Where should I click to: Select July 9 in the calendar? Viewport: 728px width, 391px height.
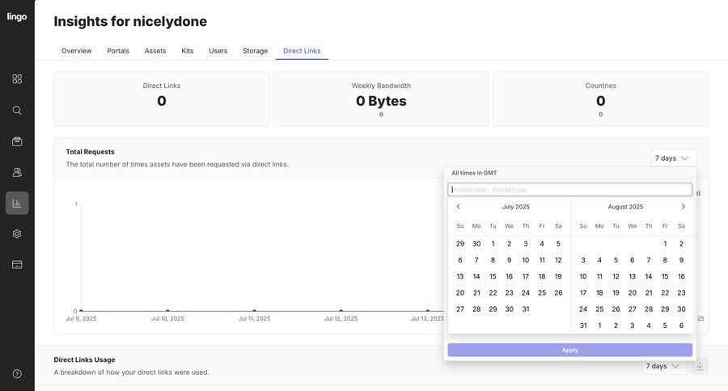point(510,260)
